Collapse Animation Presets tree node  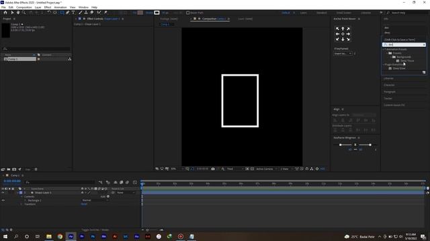[384, 50]
